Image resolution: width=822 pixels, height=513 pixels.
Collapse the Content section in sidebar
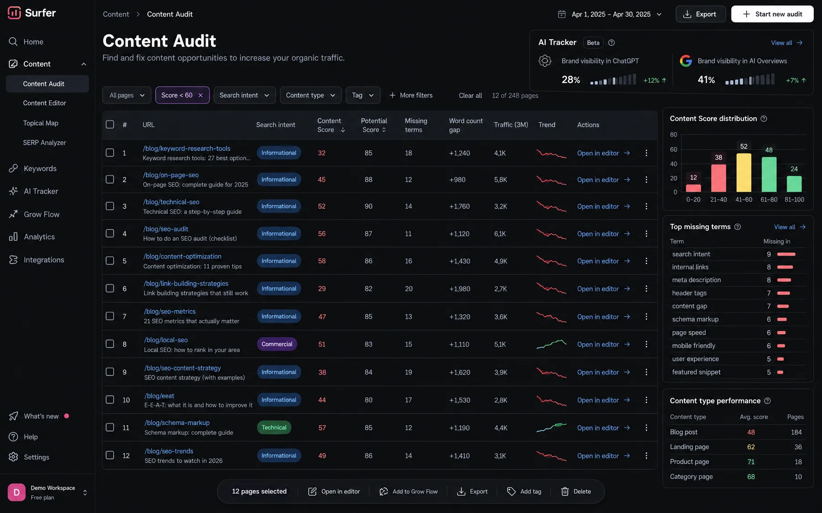point(84,64)
